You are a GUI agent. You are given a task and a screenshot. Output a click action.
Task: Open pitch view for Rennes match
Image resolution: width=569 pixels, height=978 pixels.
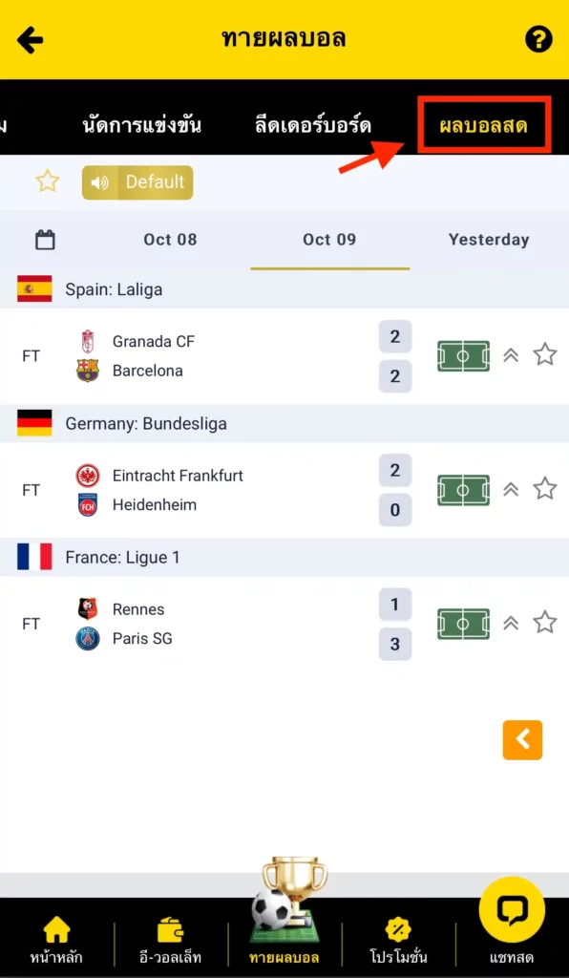[x=463, y=624]
